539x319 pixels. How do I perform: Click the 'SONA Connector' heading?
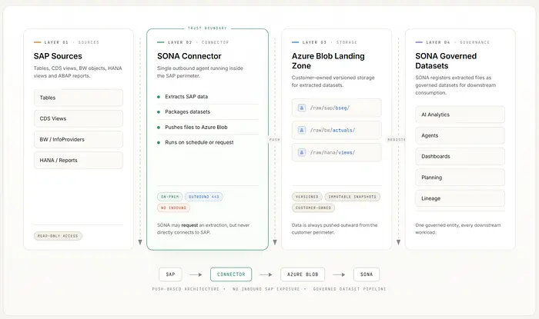point(189,56)
